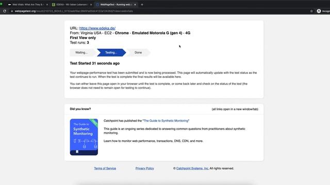
Task: Click the 'Did you know?' heading
Action: point(80,109)
